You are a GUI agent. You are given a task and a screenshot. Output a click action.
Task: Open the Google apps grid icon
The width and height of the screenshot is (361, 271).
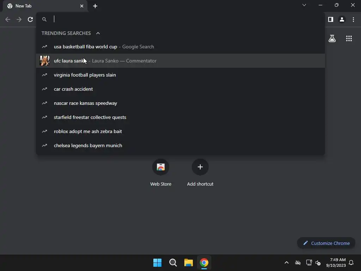click(x=349, y=38)
